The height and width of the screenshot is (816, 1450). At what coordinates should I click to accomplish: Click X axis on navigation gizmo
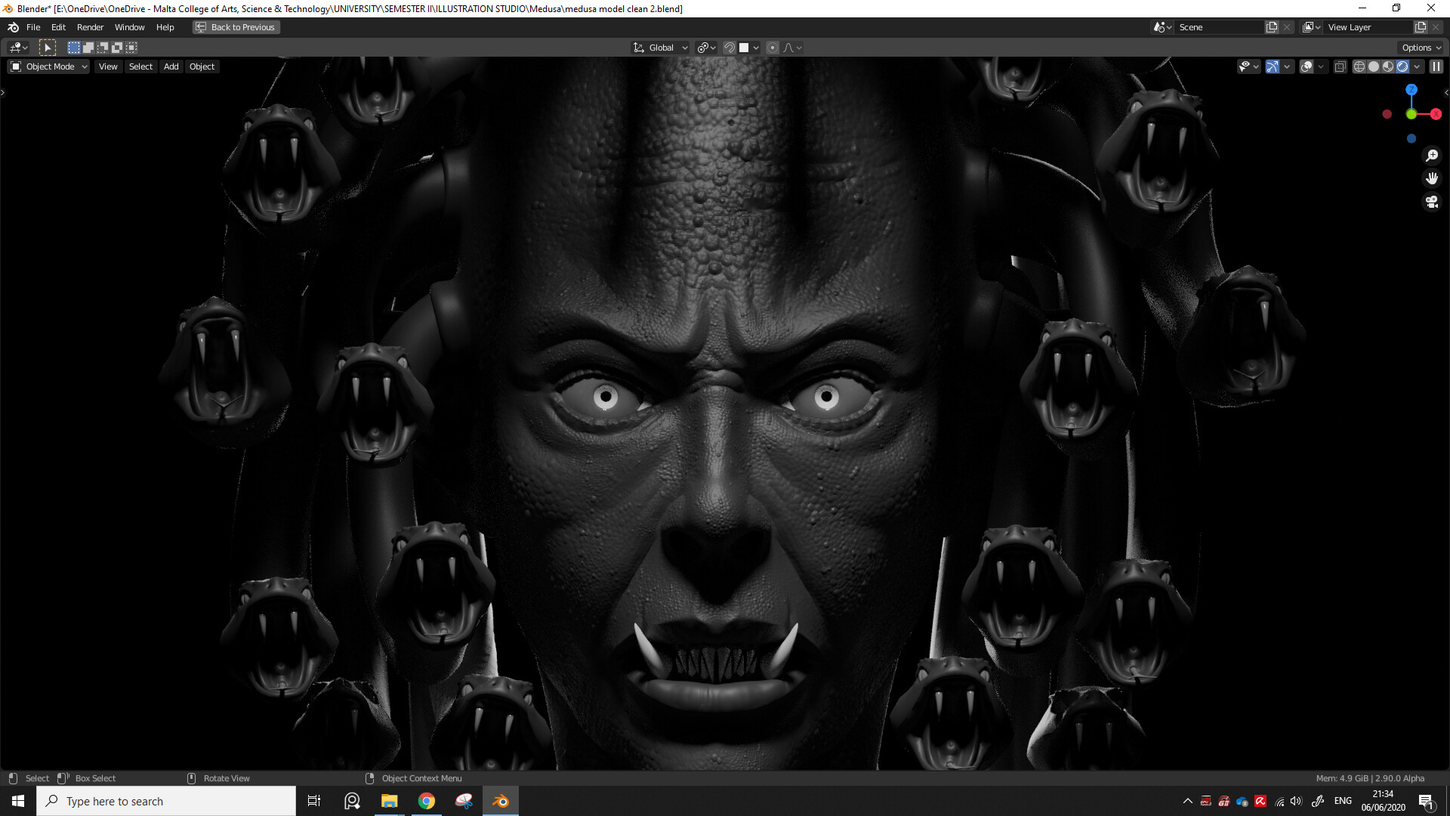(1436, 114)
